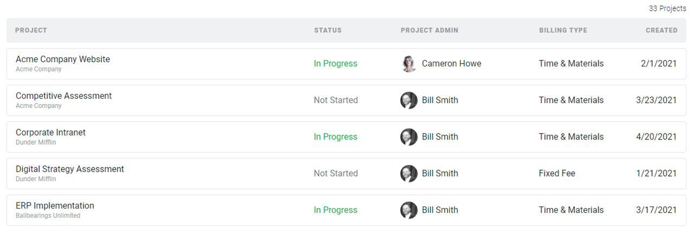Sort by the PROJECT ADMIN column header
The width and height of the screenshot is (694, 228).
(429, 30)
